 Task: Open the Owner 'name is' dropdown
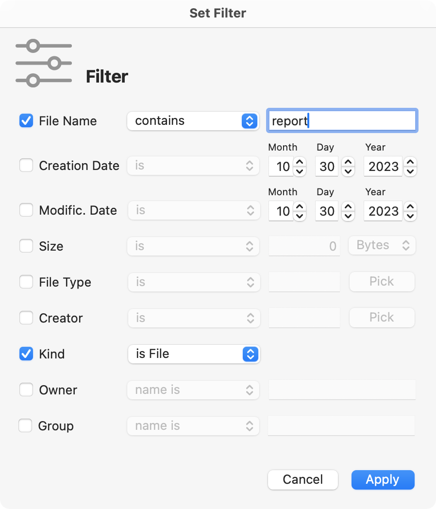click(193, 390)
